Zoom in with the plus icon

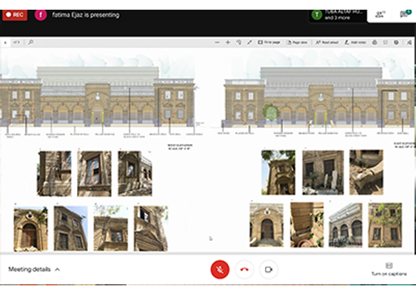(227, 42)
